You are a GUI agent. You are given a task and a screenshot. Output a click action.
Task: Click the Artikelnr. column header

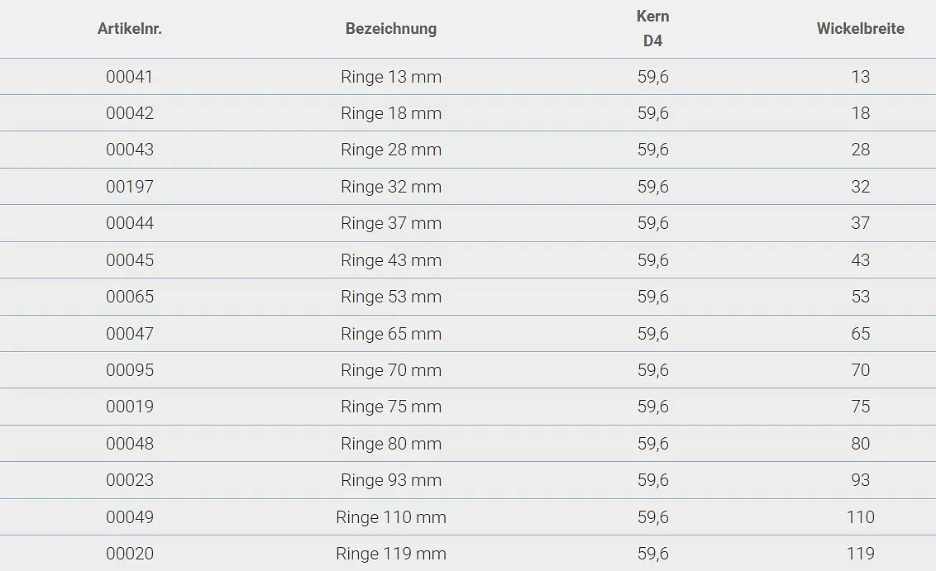(x=130, y=29)
